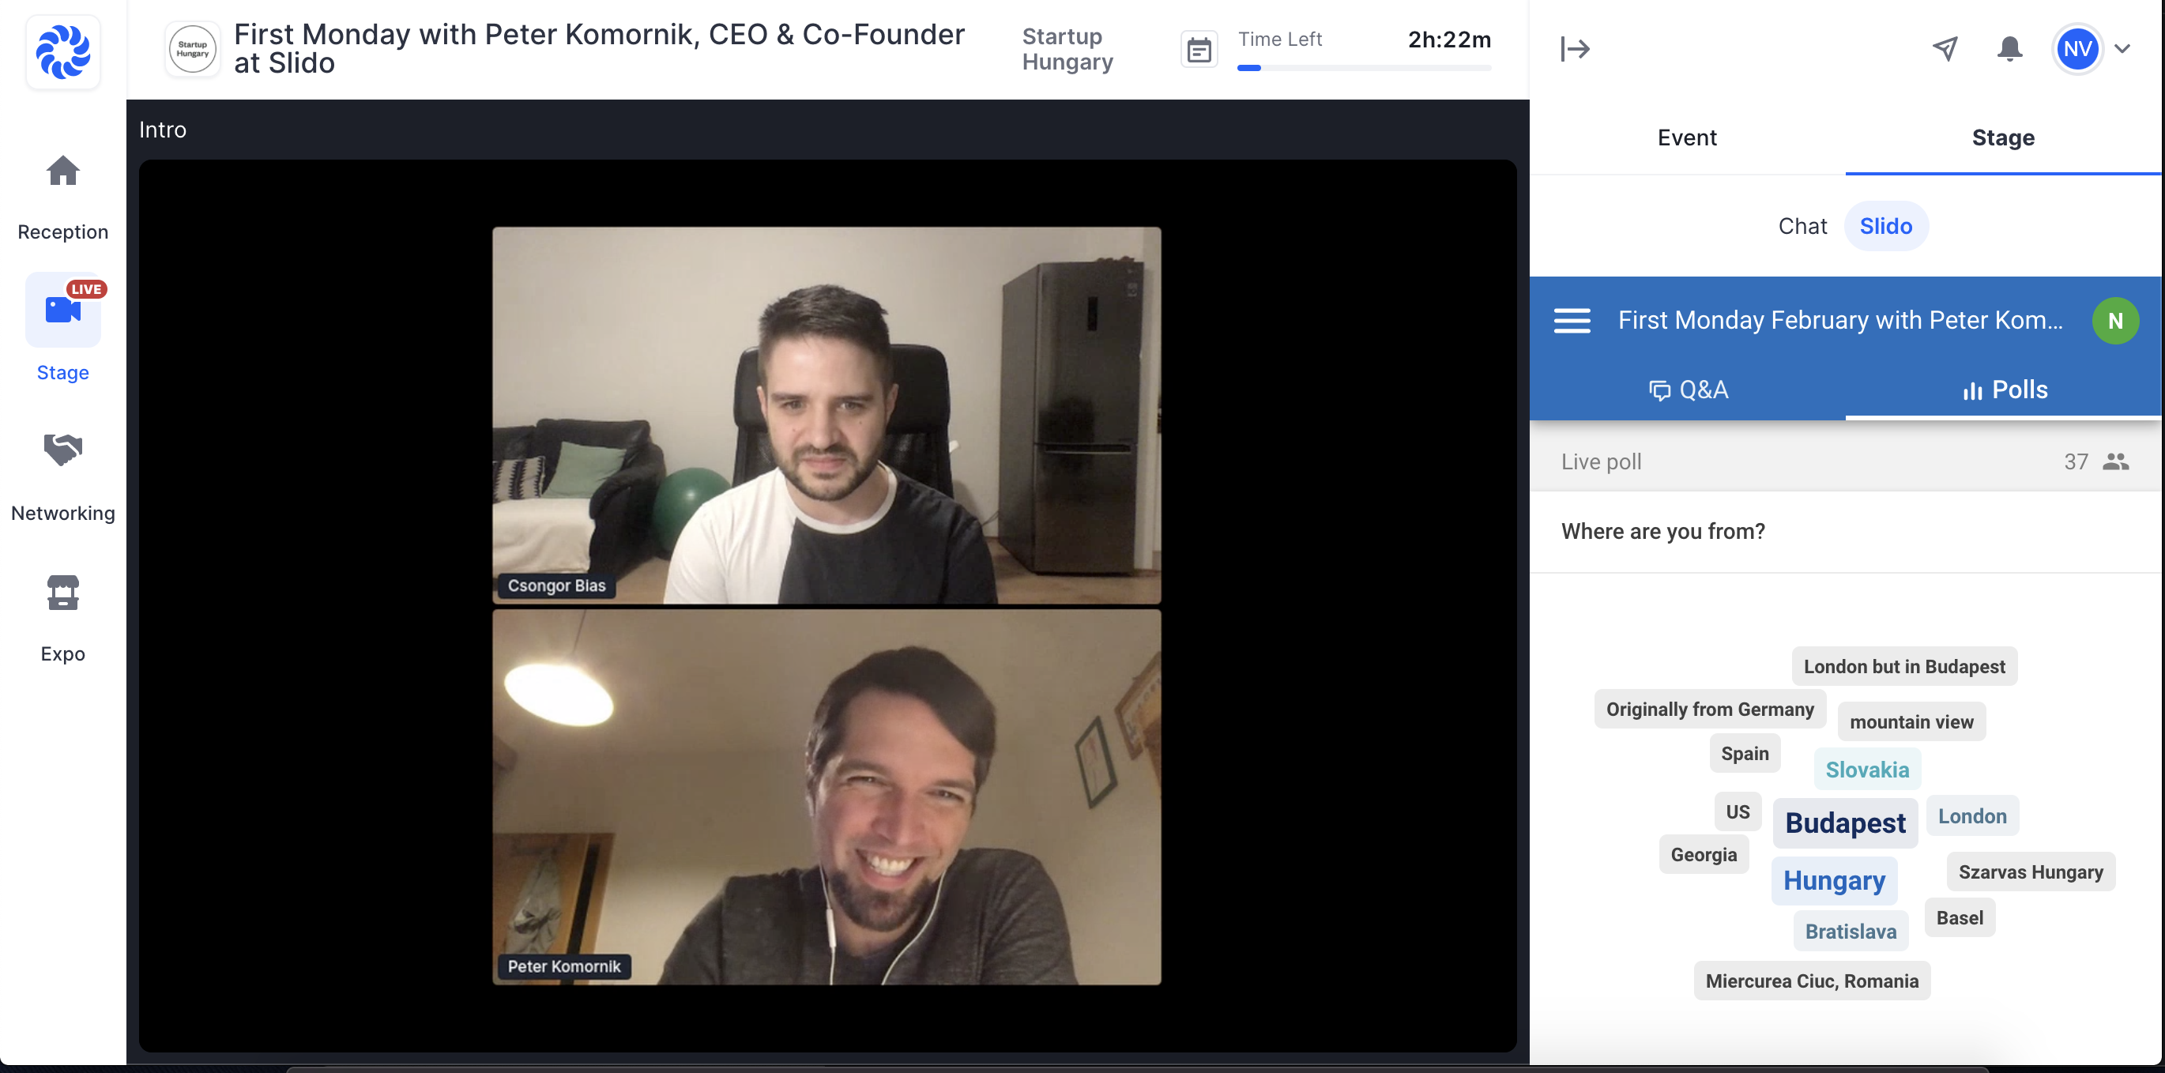2165x1073 pixels.
Task: Click the Hopin swirl logo
Action: (63, 51)
